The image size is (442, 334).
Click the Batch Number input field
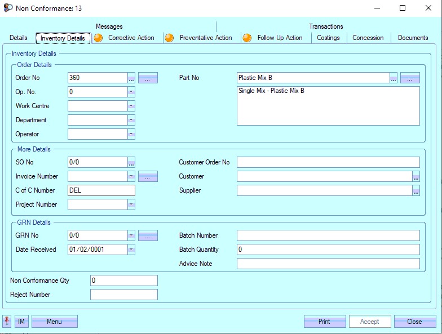[328, 235]
